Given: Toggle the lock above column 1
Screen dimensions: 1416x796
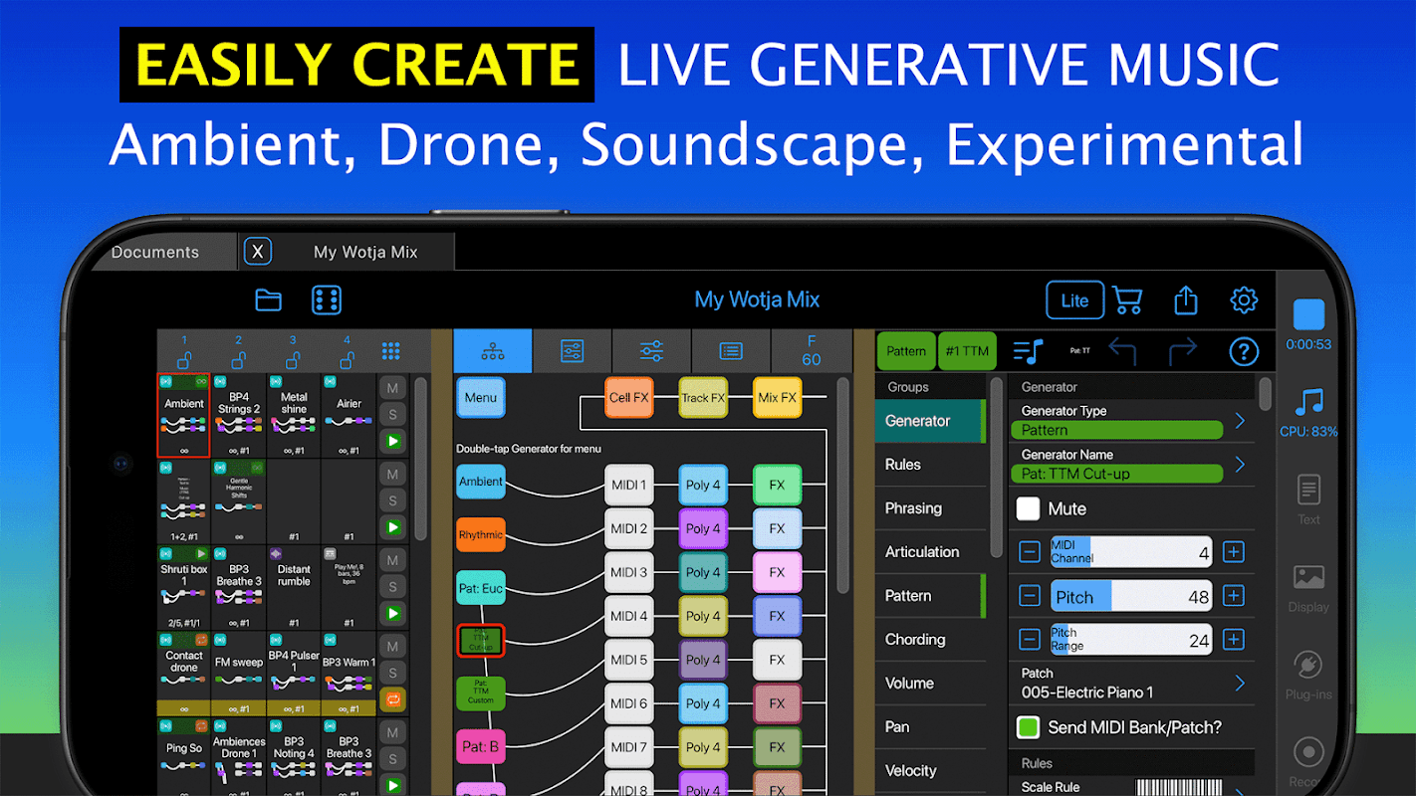Looking at the screenshot, I should point(184,359).
